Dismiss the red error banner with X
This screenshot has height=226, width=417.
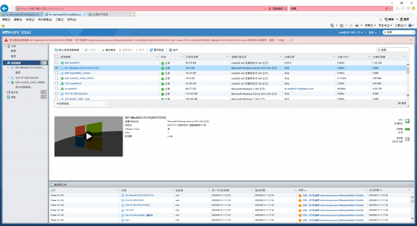(x=410, y=40)
